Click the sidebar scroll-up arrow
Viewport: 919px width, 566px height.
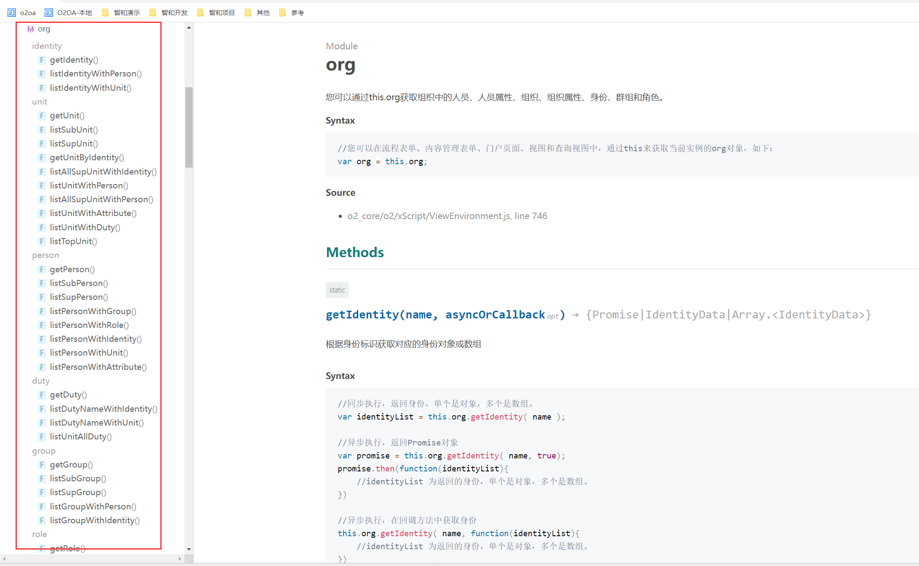(189, 28)
